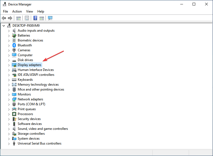
Task: Select the Ports (COM & LPT) label
Action: pyautogui.click(x=32, y=104)
